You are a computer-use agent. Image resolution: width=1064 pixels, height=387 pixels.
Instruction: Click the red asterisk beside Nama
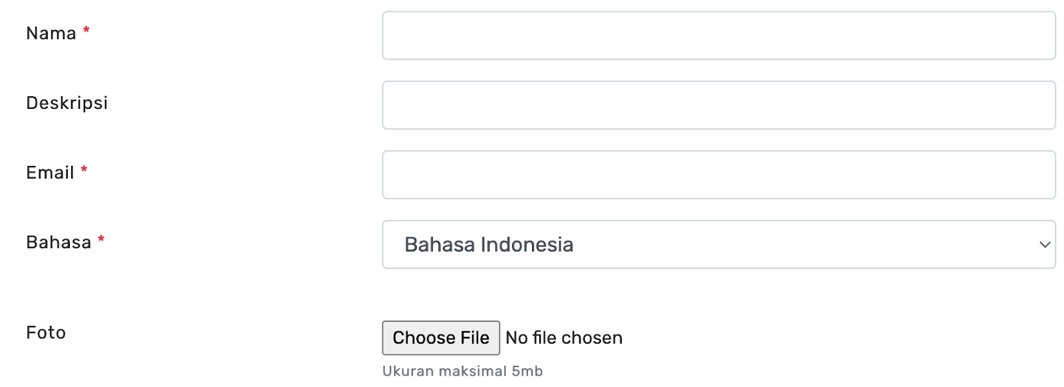86,31
